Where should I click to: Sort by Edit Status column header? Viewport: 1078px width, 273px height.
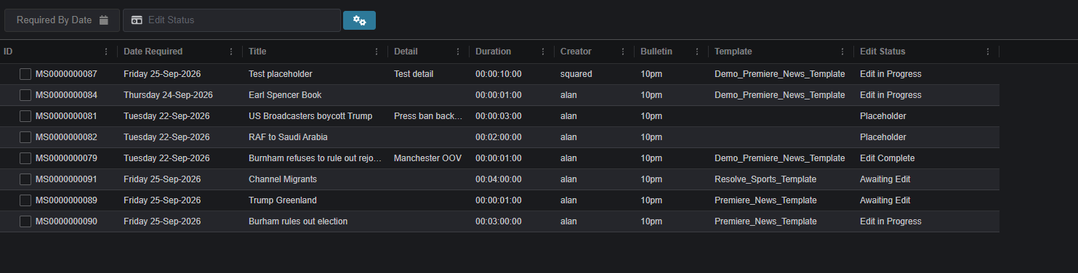pyautogui.click(x=882, y=52)
